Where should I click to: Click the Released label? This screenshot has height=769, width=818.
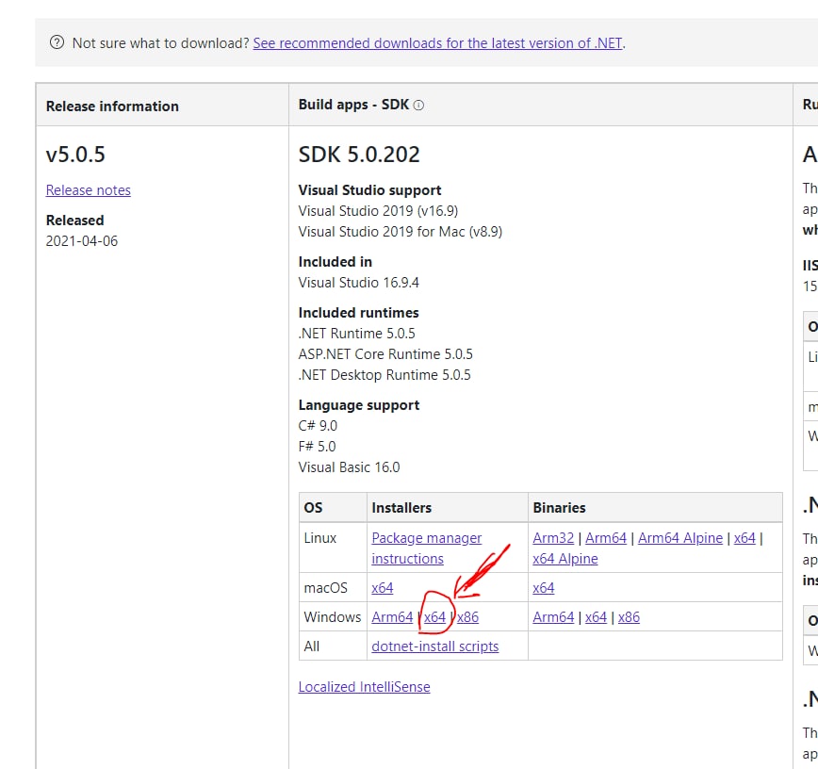coord(75,221)
